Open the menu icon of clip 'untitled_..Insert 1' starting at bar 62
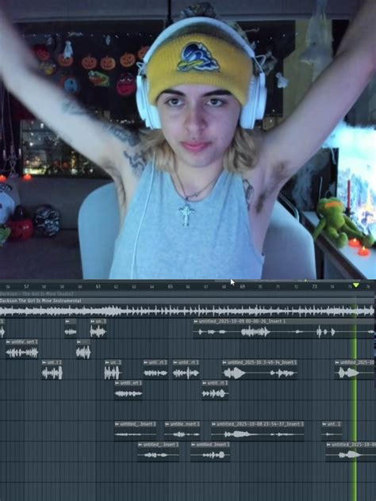 [117, 424]
